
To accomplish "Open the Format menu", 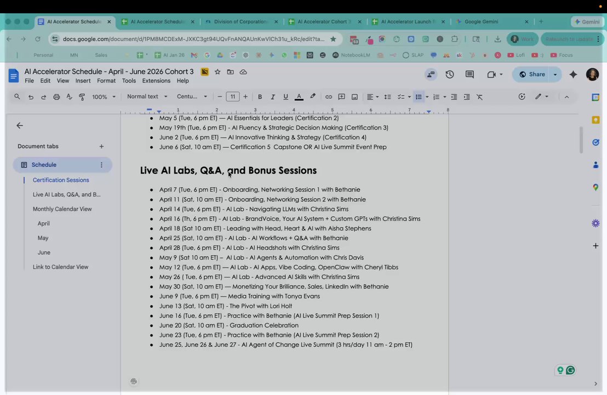I will click(106, 81).
